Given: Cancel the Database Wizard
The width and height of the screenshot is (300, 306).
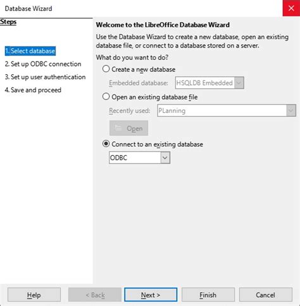Looking at the screenshot, I should [266, 295].
